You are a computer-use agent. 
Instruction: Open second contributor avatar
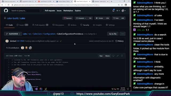pyautogui.click(x=26, y=48)
